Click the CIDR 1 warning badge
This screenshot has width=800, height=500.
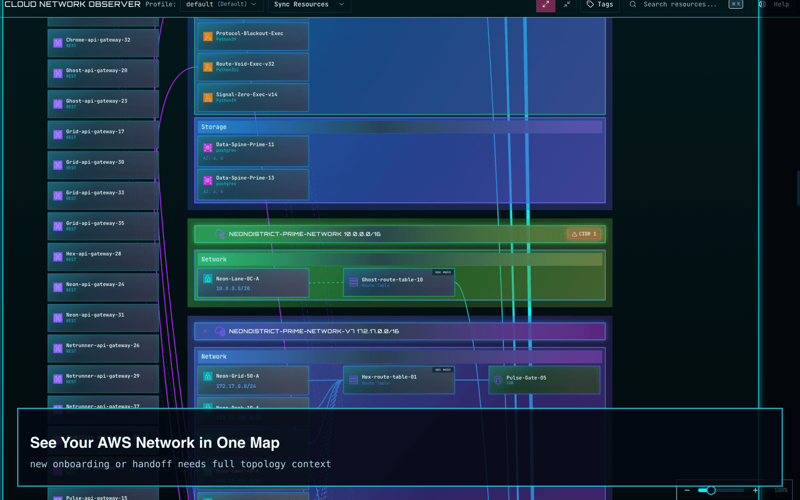(x=583, y=233)
